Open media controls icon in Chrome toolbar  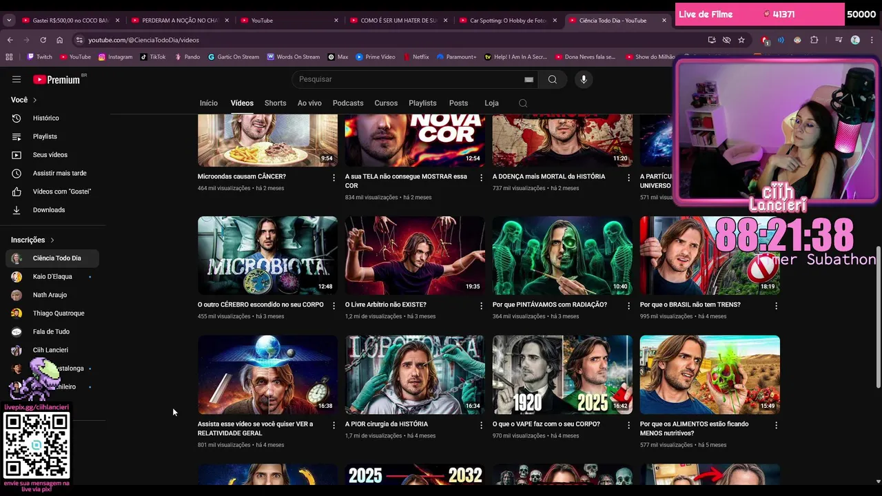point(839,40)
